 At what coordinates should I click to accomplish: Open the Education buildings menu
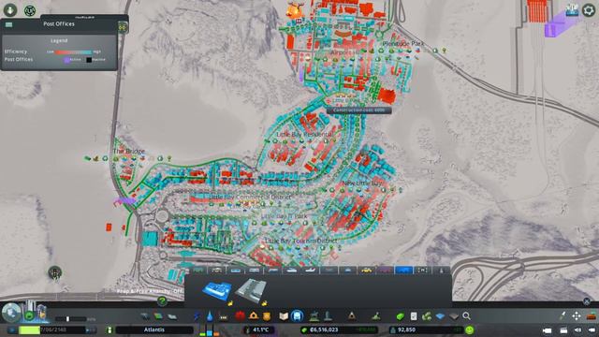284,316
